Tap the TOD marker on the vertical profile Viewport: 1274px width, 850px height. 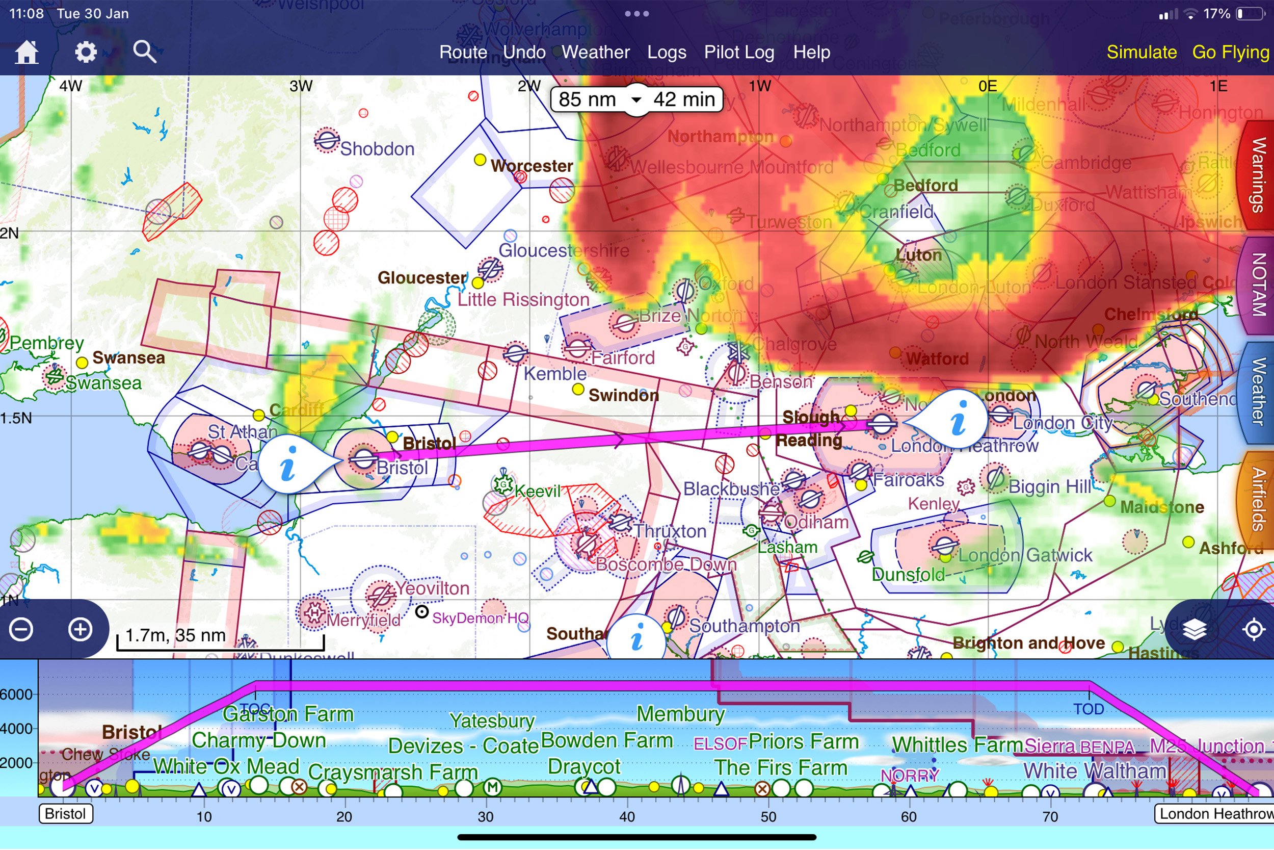[x=1089, y=709]
